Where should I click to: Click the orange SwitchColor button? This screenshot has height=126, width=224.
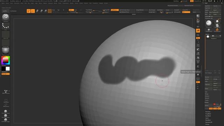pyautogui.click(x=6, y=74)
